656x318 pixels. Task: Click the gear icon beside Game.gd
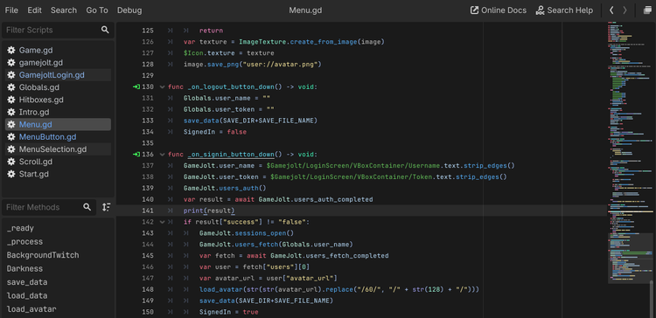point(10,50)
